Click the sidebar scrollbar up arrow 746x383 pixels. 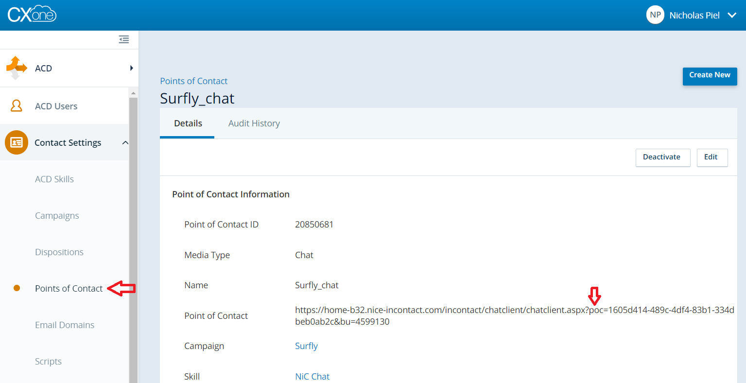[x=133, y=93]
